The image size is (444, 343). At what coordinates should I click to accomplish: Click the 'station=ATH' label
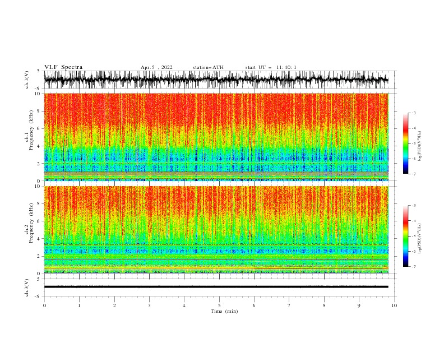coord(208,67)
